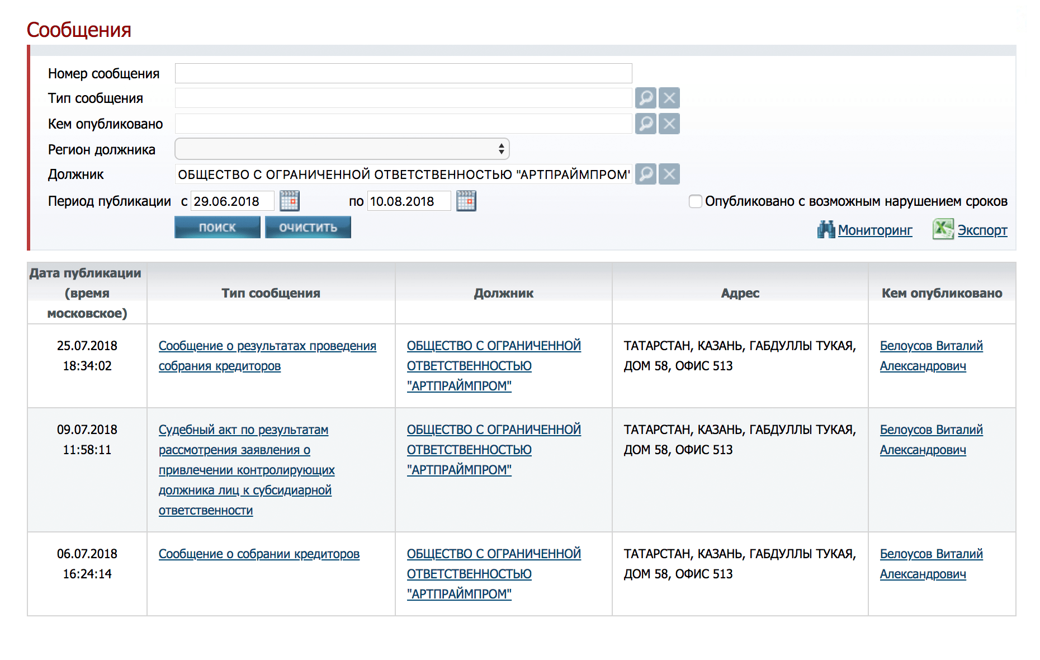Image resolution: width=1040 pixels, height=660 pixels.
Task: Click the Excel Экспорт icon
Action: (x=943, y=229)
